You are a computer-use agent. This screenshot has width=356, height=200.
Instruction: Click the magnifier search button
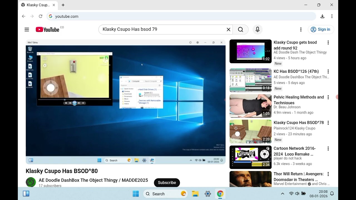click(241, 29)
